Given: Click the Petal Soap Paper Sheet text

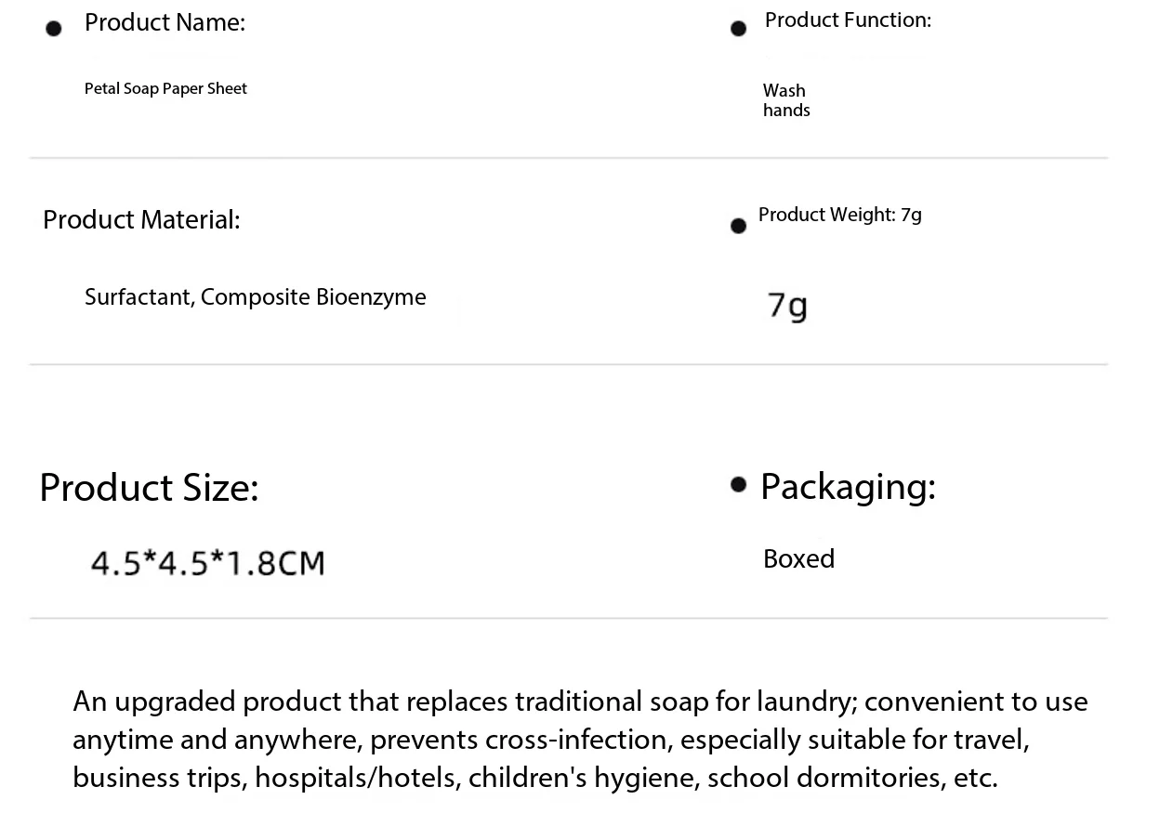Looking at the screenshot, I should 165,89.
